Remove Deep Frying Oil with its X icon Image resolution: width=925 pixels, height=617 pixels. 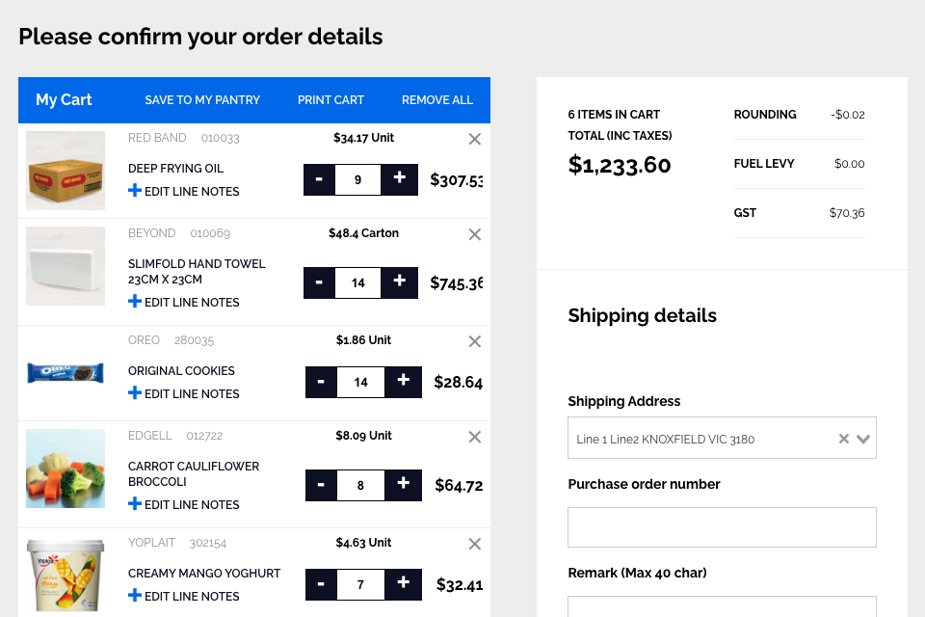coord(474,139)
